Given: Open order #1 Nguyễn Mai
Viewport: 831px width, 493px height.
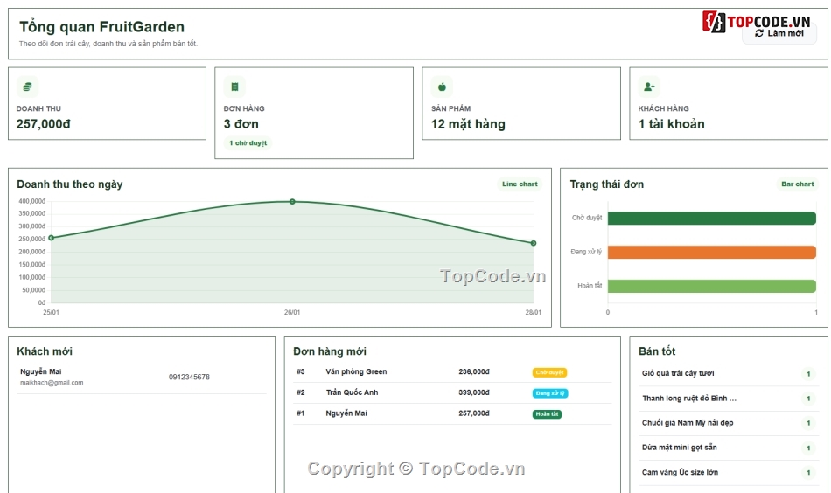Looking at the screenshot, I should [452, 413].
